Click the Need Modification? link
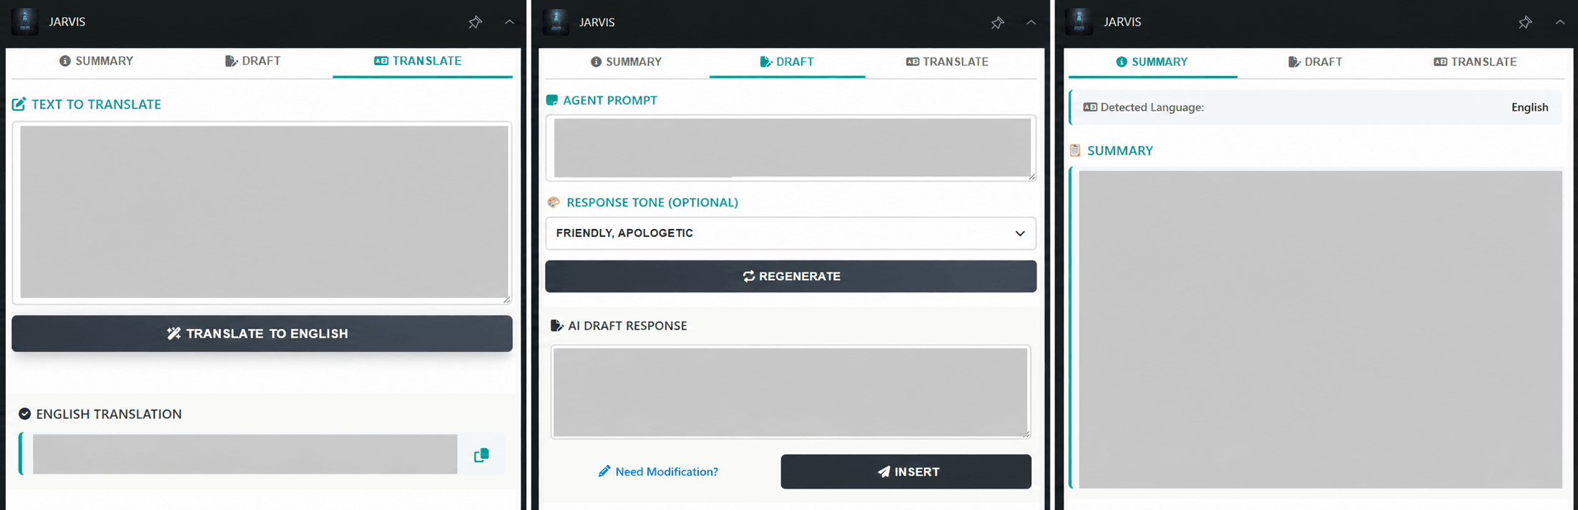Image resolution: width=1578 pixels, height=510 pixels. click(658, 471)
